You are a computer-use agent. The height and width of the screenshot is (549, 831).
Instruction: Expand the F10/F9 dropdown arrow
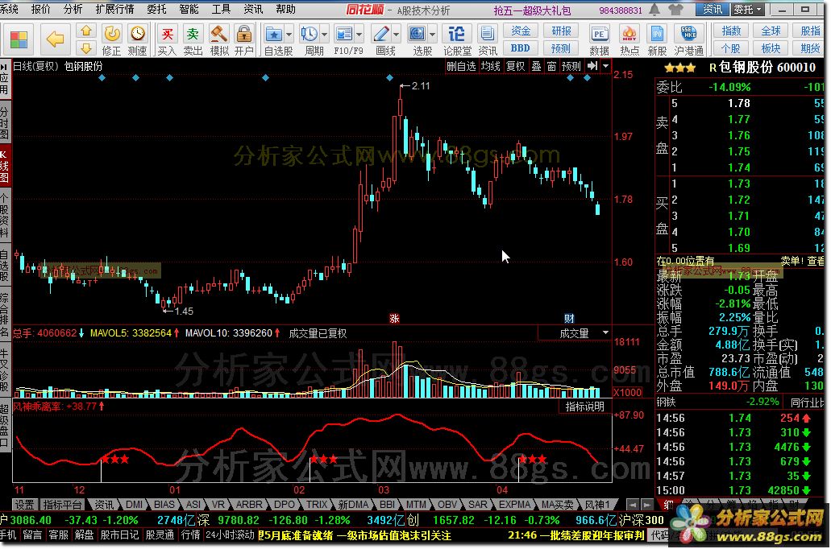tap(359, 35)
